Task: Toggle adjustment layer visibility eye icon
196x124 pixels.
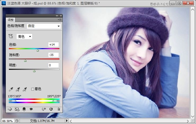Action: pyautogui.click(x=31, y=109)
